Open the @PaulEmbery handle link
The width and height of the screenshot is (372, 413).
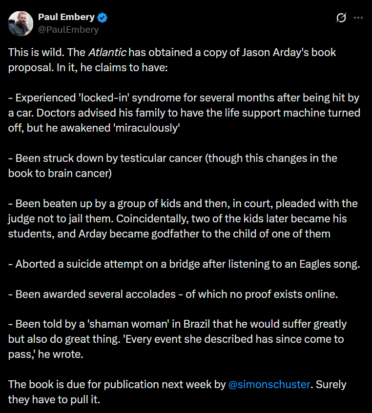(x=68, y=29)
